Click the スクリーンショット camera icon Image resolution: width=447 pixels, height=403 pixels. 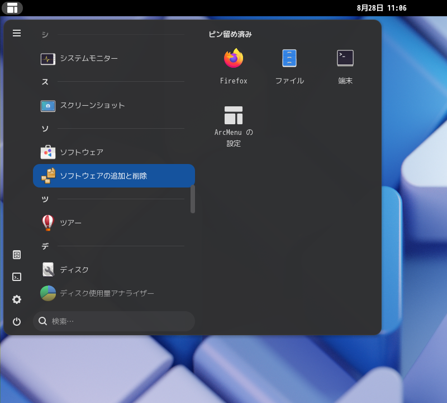[47, 105]
